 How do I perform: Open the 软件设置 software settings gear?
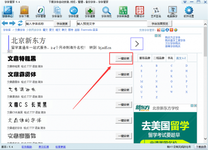tap(199, 11)
